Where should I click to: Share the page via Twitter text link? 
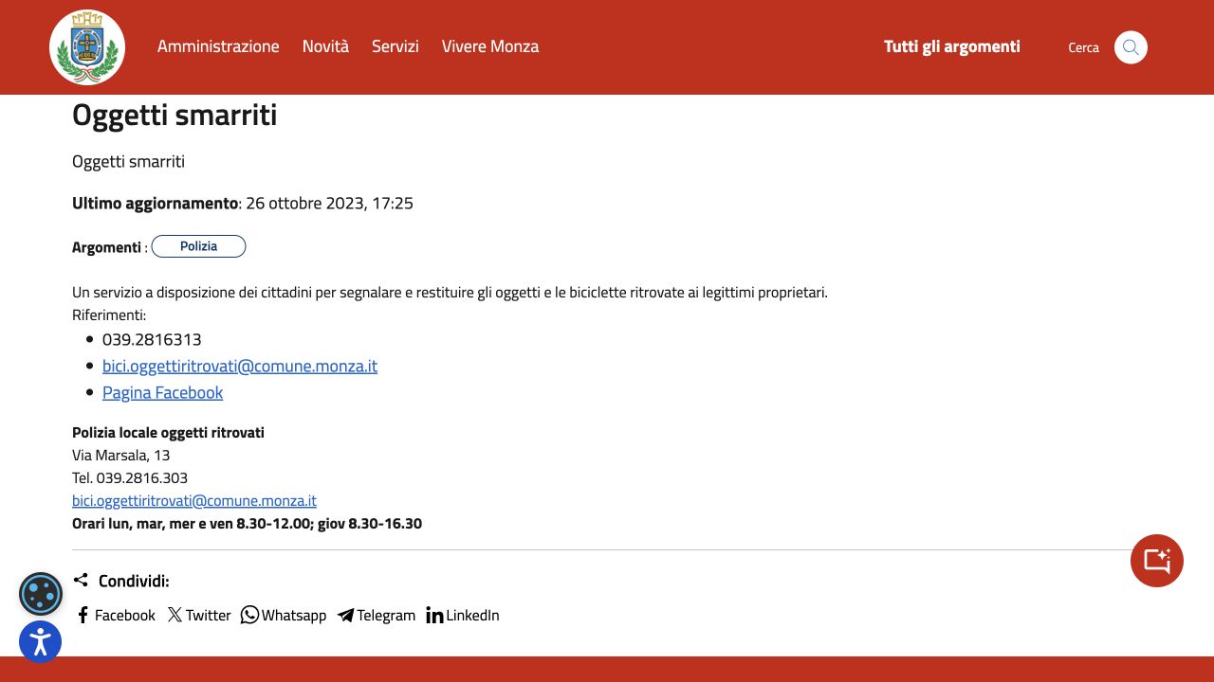(208, 615)
